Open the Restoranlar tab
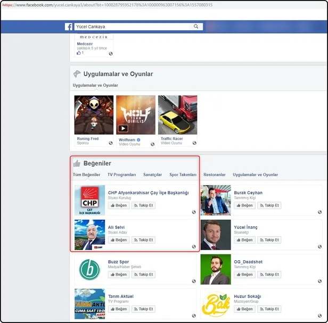 coord(215,175)
